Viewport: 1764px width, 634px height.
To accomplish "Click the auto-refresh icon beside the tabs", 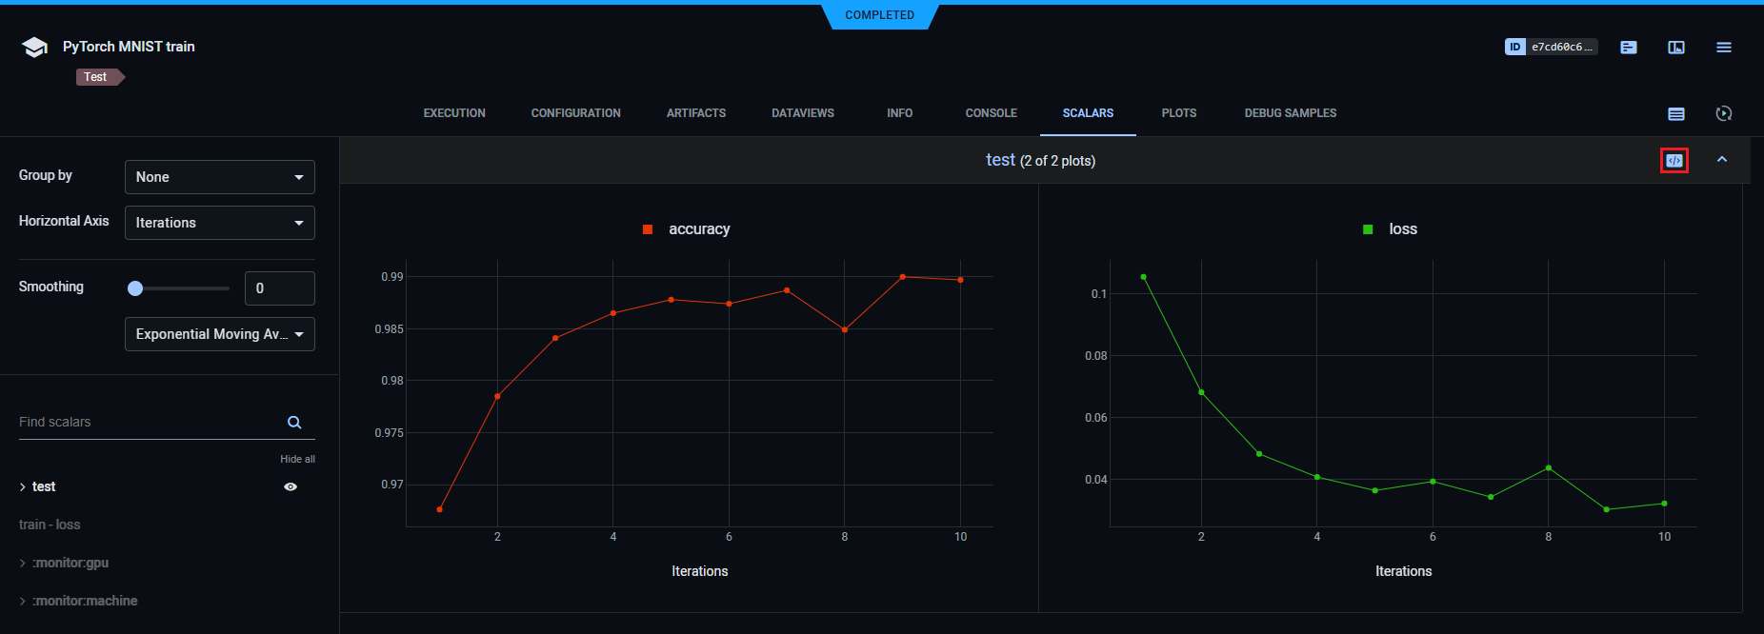I will pyautogui.click(x=1723, y=113).
